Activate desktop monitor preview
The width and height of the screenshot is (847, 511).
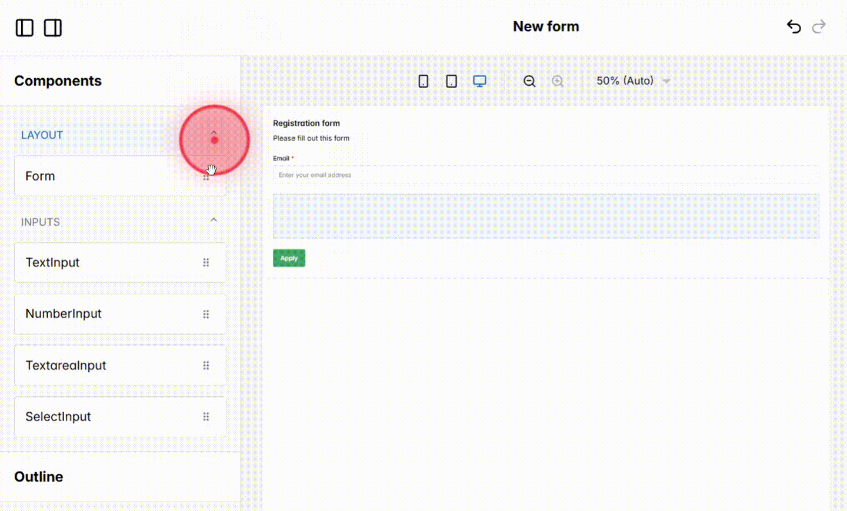[479, 81]
